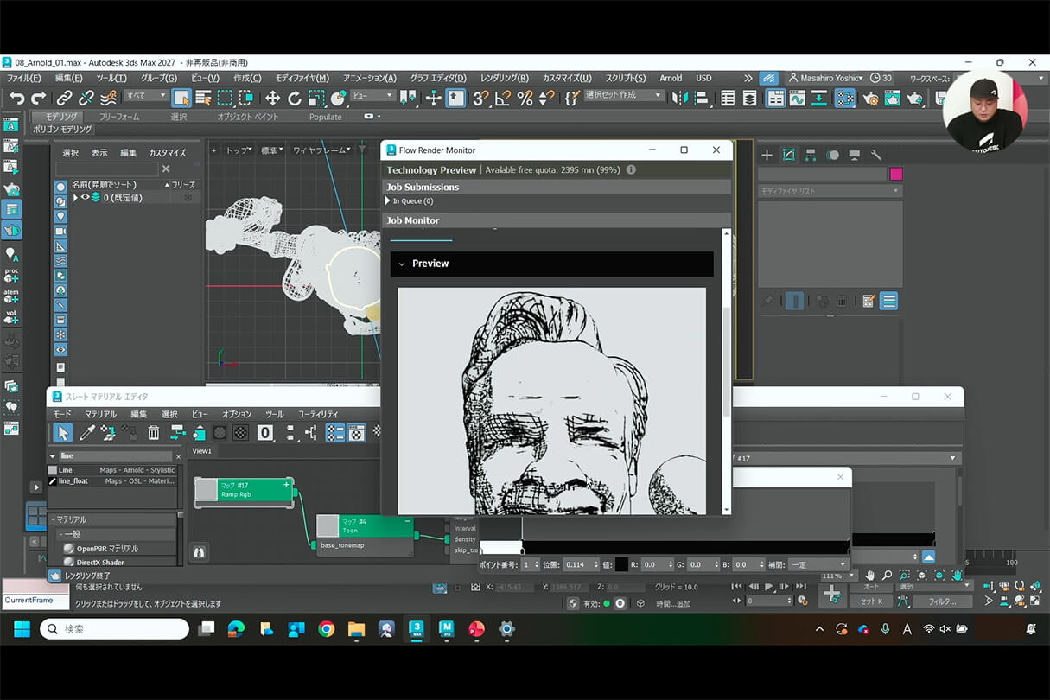This screenshot has height=700, width=1050.
Task: Open 選択セット作成 named selection dropdown
Action: tap(623, 95)
